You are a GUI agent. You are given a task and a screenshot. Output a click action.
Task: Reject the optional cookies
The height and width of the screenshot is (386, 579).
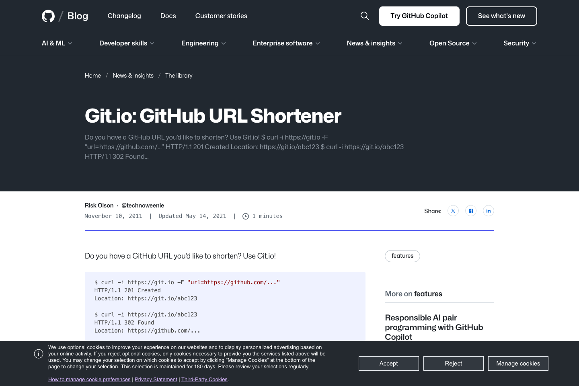point(453,363)
